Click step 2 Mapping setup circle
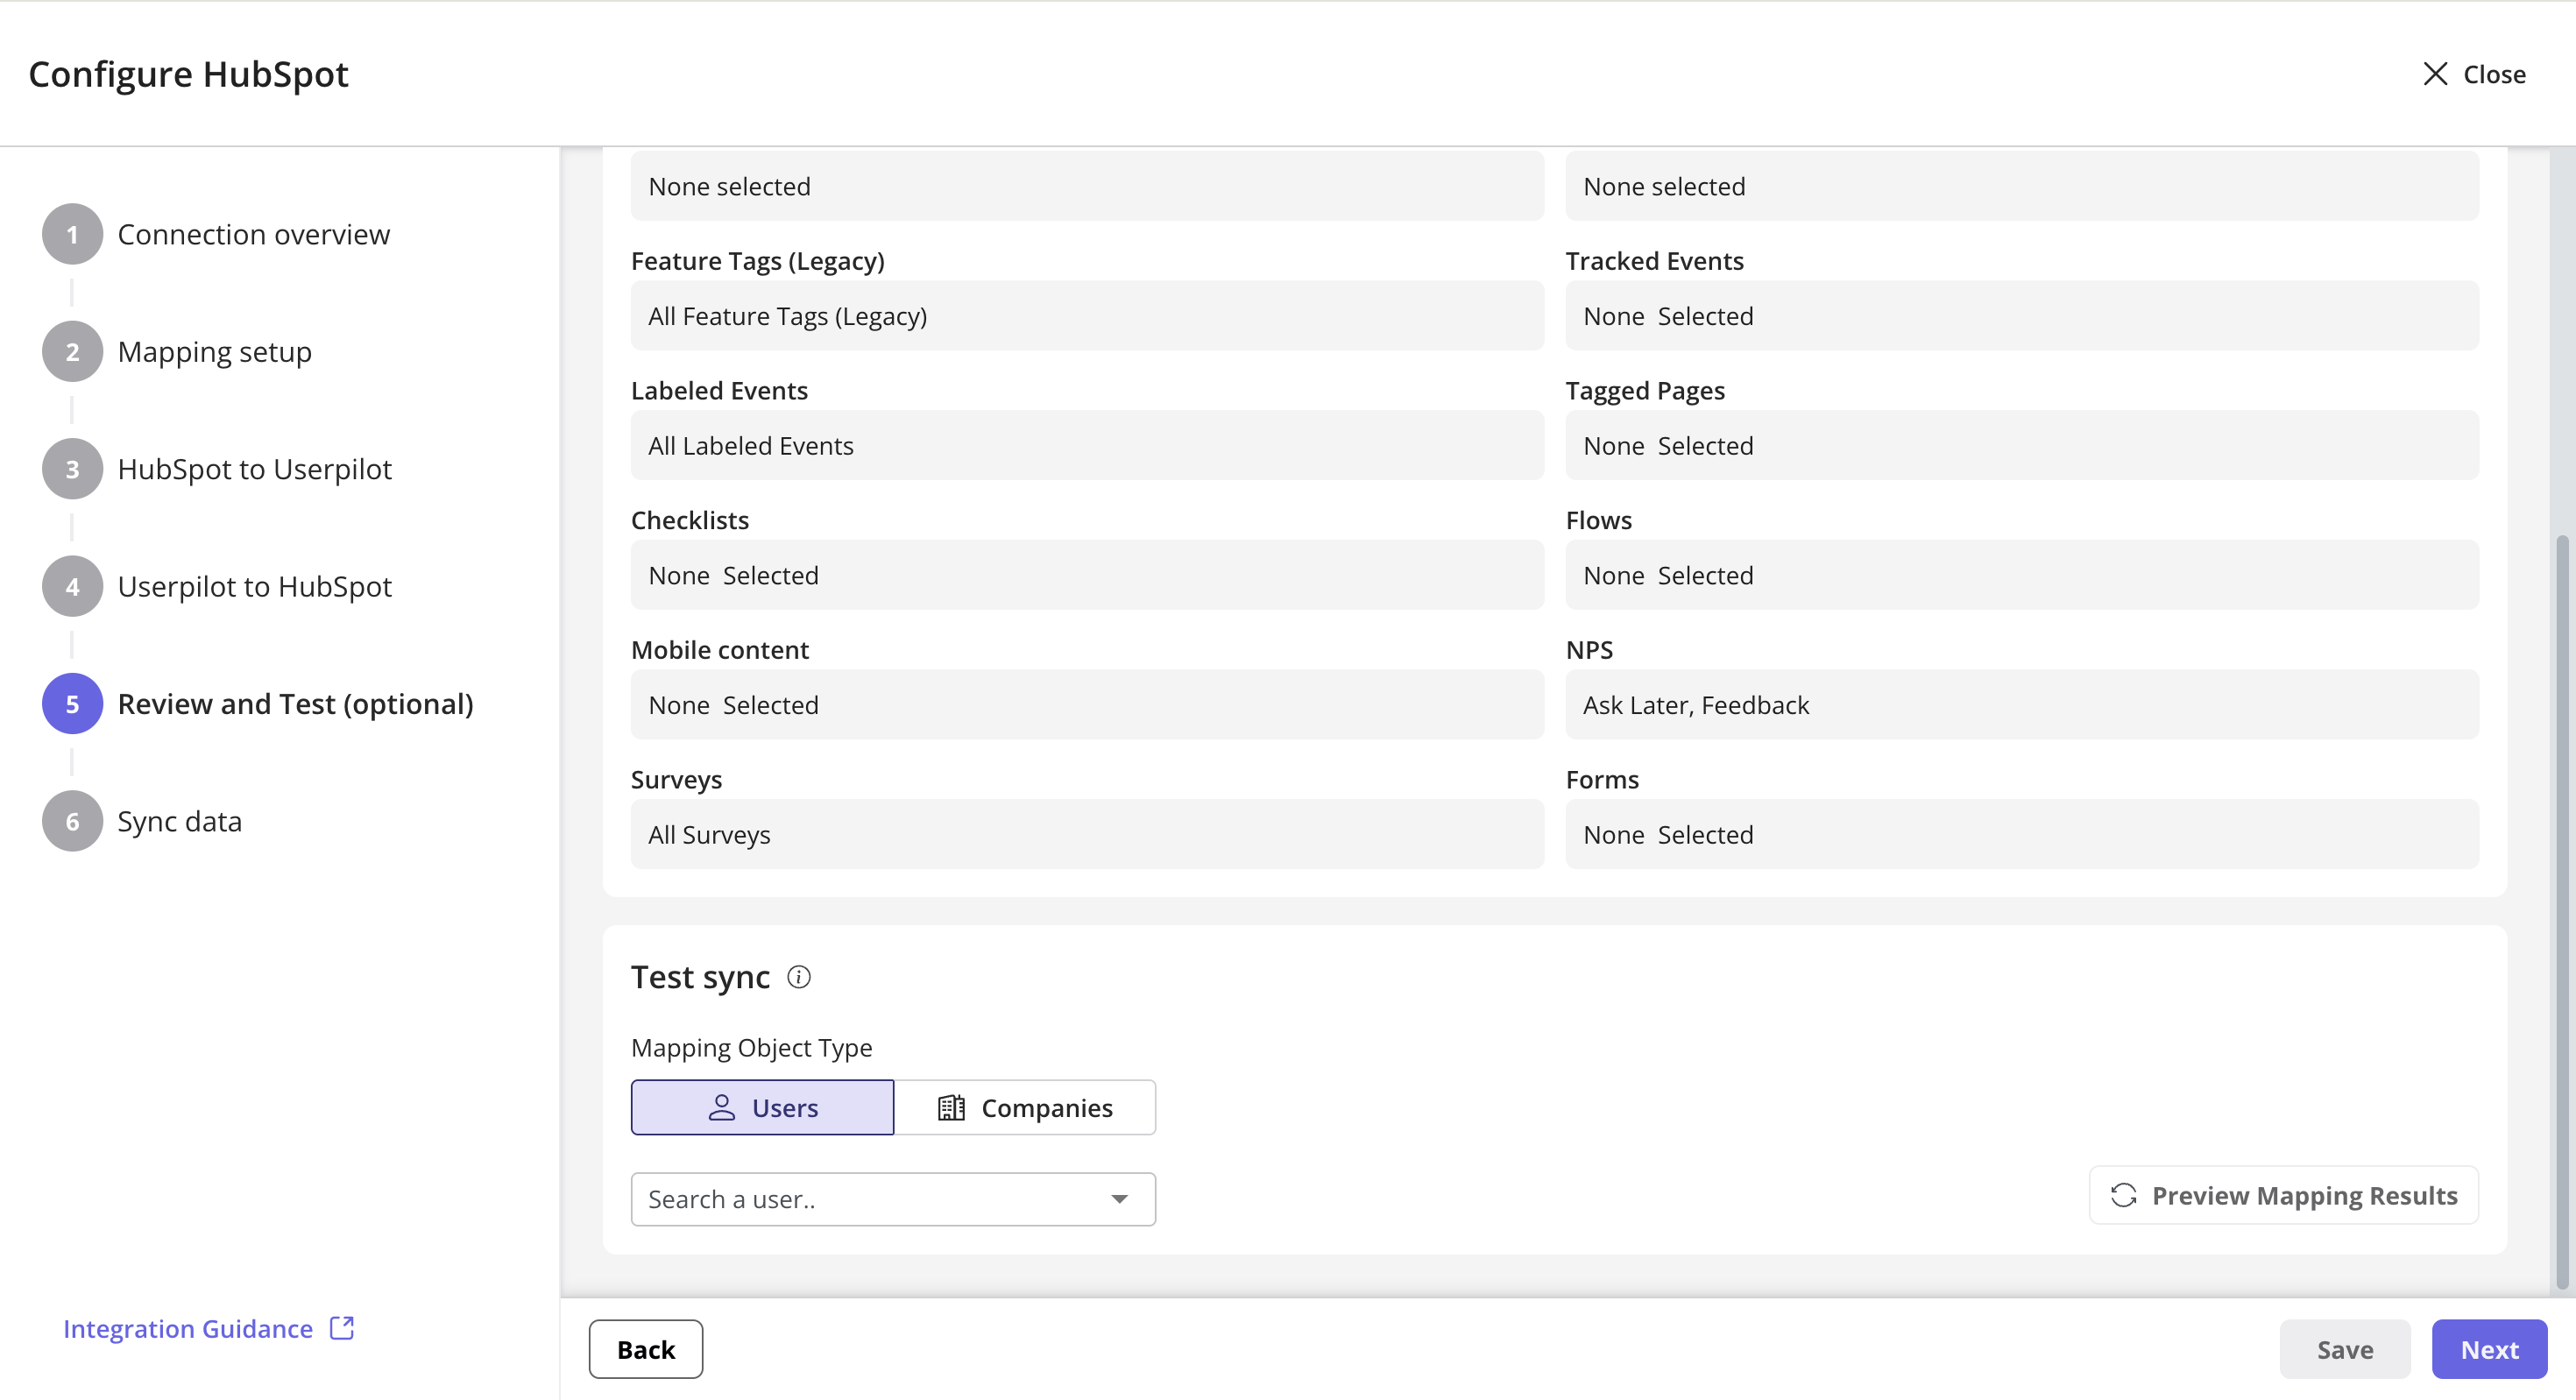Screen dimensions: 2576x1400 (x=72, y=352)
